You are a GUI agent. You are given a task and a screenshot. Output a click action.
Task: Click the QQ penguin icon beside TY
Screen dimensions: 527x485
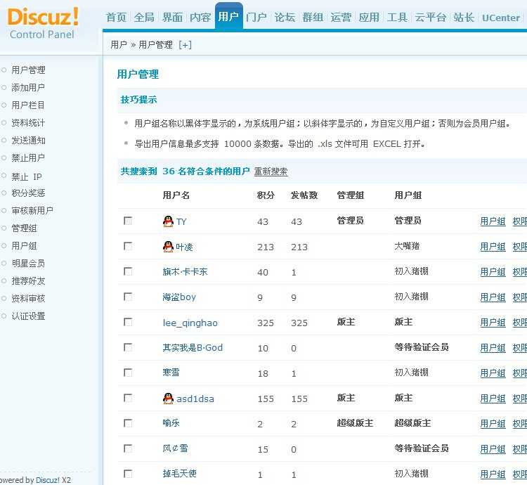pos(168,221)
